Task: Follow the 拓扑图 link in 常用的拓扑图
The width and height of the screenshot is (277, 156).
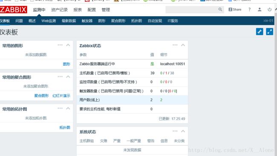Action: coord(65,127)
